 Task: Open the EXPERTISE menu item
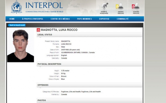tap(104, 19)
